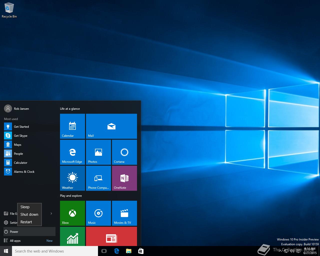Open Calculator from the Most used list
The width and height of the screenshot is (320, 256).
[29, 162]
